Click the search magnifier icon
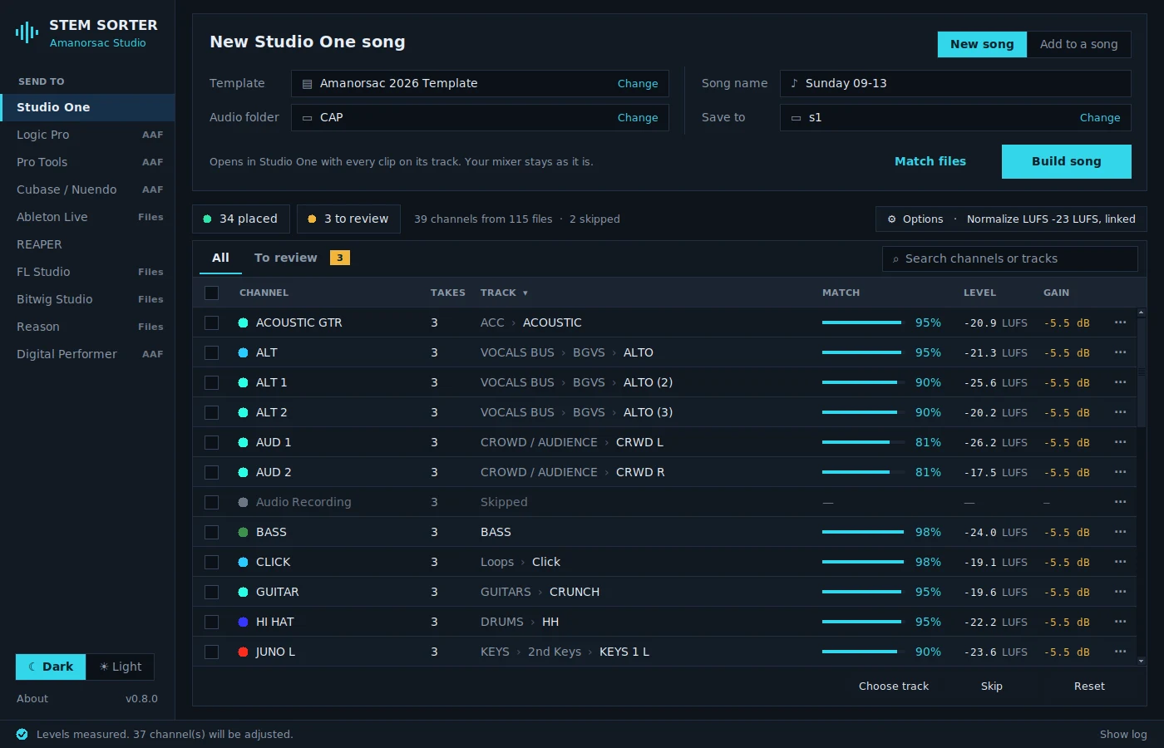This screenshot has height=748, width=1164. point(895,259)
